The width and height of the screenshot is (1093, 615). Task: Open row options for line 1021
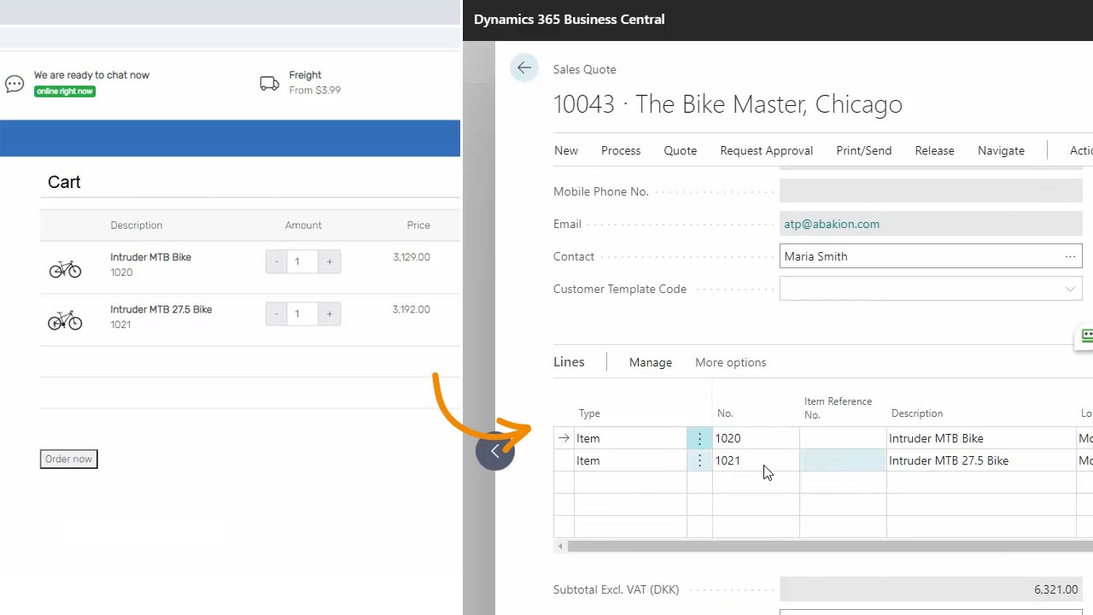coord(699,460)
